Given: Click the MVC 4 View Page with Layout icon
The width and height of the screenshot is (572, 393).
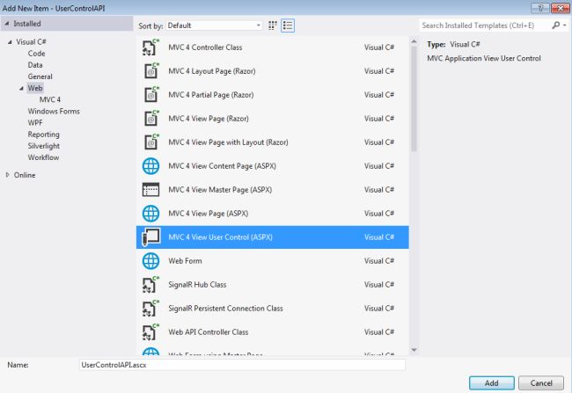Looking at the screenshot, I should tap(150, 142).
